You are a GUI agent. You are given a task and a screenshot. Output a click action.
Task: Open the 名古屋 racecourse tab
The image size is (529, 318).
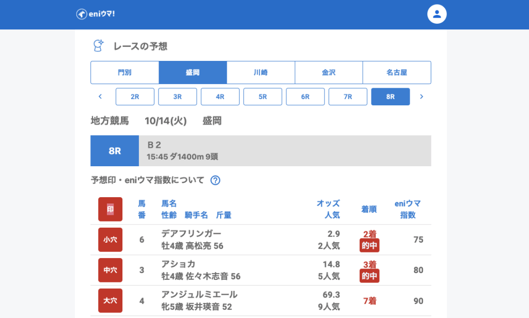coord(397,72)
